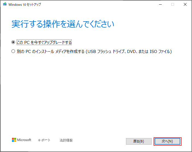
Task: Click the 次へ(N) button
Action: [x=167, y=141]
